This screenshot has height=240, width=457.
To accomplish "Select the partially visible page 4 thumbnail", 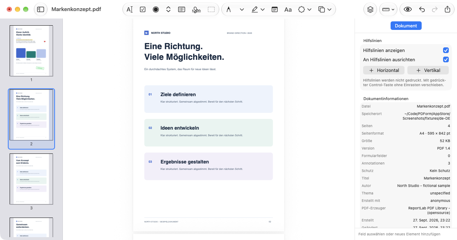I will (31, 227).
